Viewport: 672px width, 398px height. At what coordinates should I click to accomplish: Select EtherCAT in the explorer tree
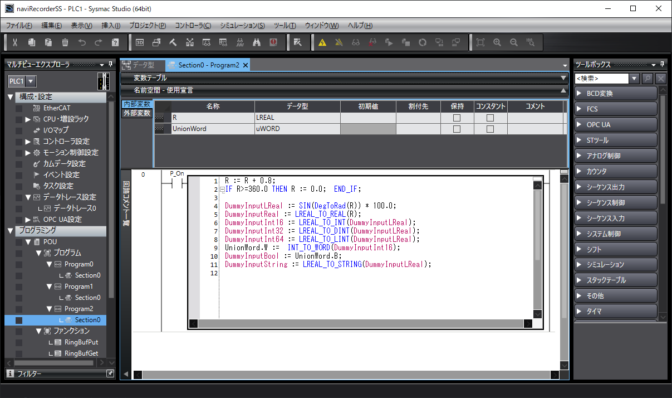[57, 108]
